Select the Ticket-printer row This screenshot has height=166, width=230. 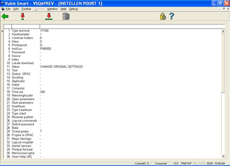coord(112,131)
